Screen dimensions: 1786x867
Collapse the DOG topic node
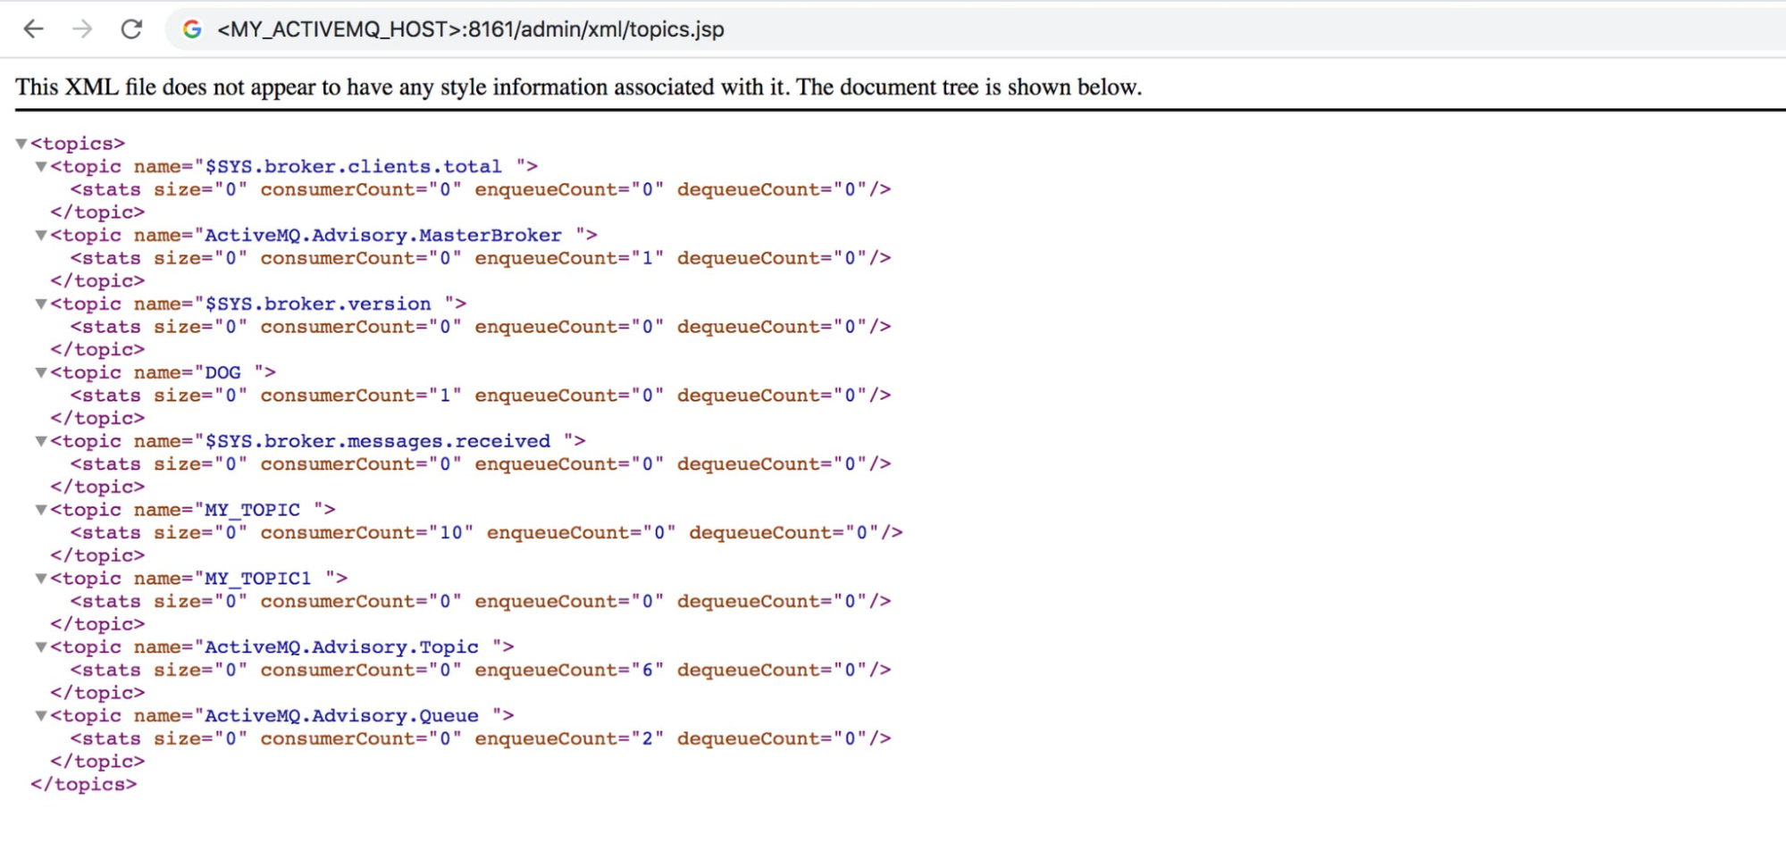[x=41, y=372]
